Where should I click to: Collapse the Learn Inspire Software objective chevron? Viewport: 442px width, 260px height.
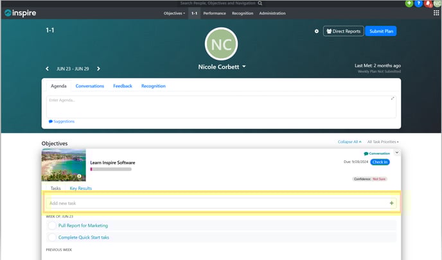[396, 152]
